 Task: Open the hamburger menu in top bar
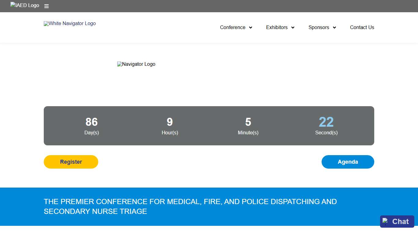tap(47, 6)
